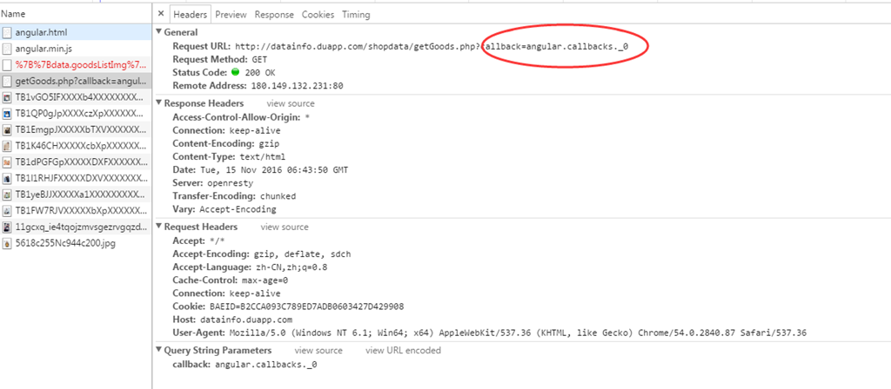Viewport: 891px width, 389px height.
Task: Open the Response tab
Action: tap(274, 15)
